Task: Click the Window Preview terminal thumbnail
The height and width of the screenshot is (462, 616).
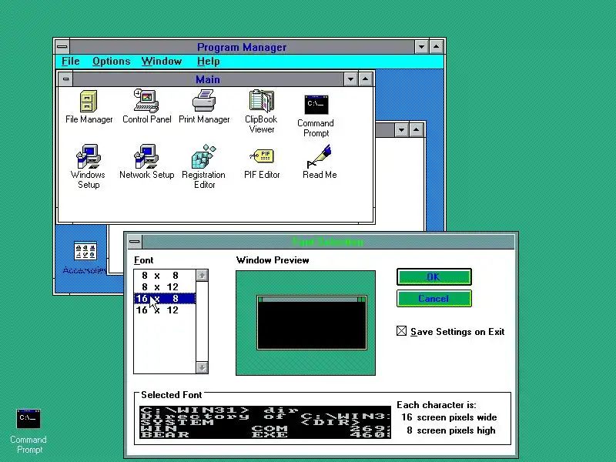Action: [x=312, y=323]
